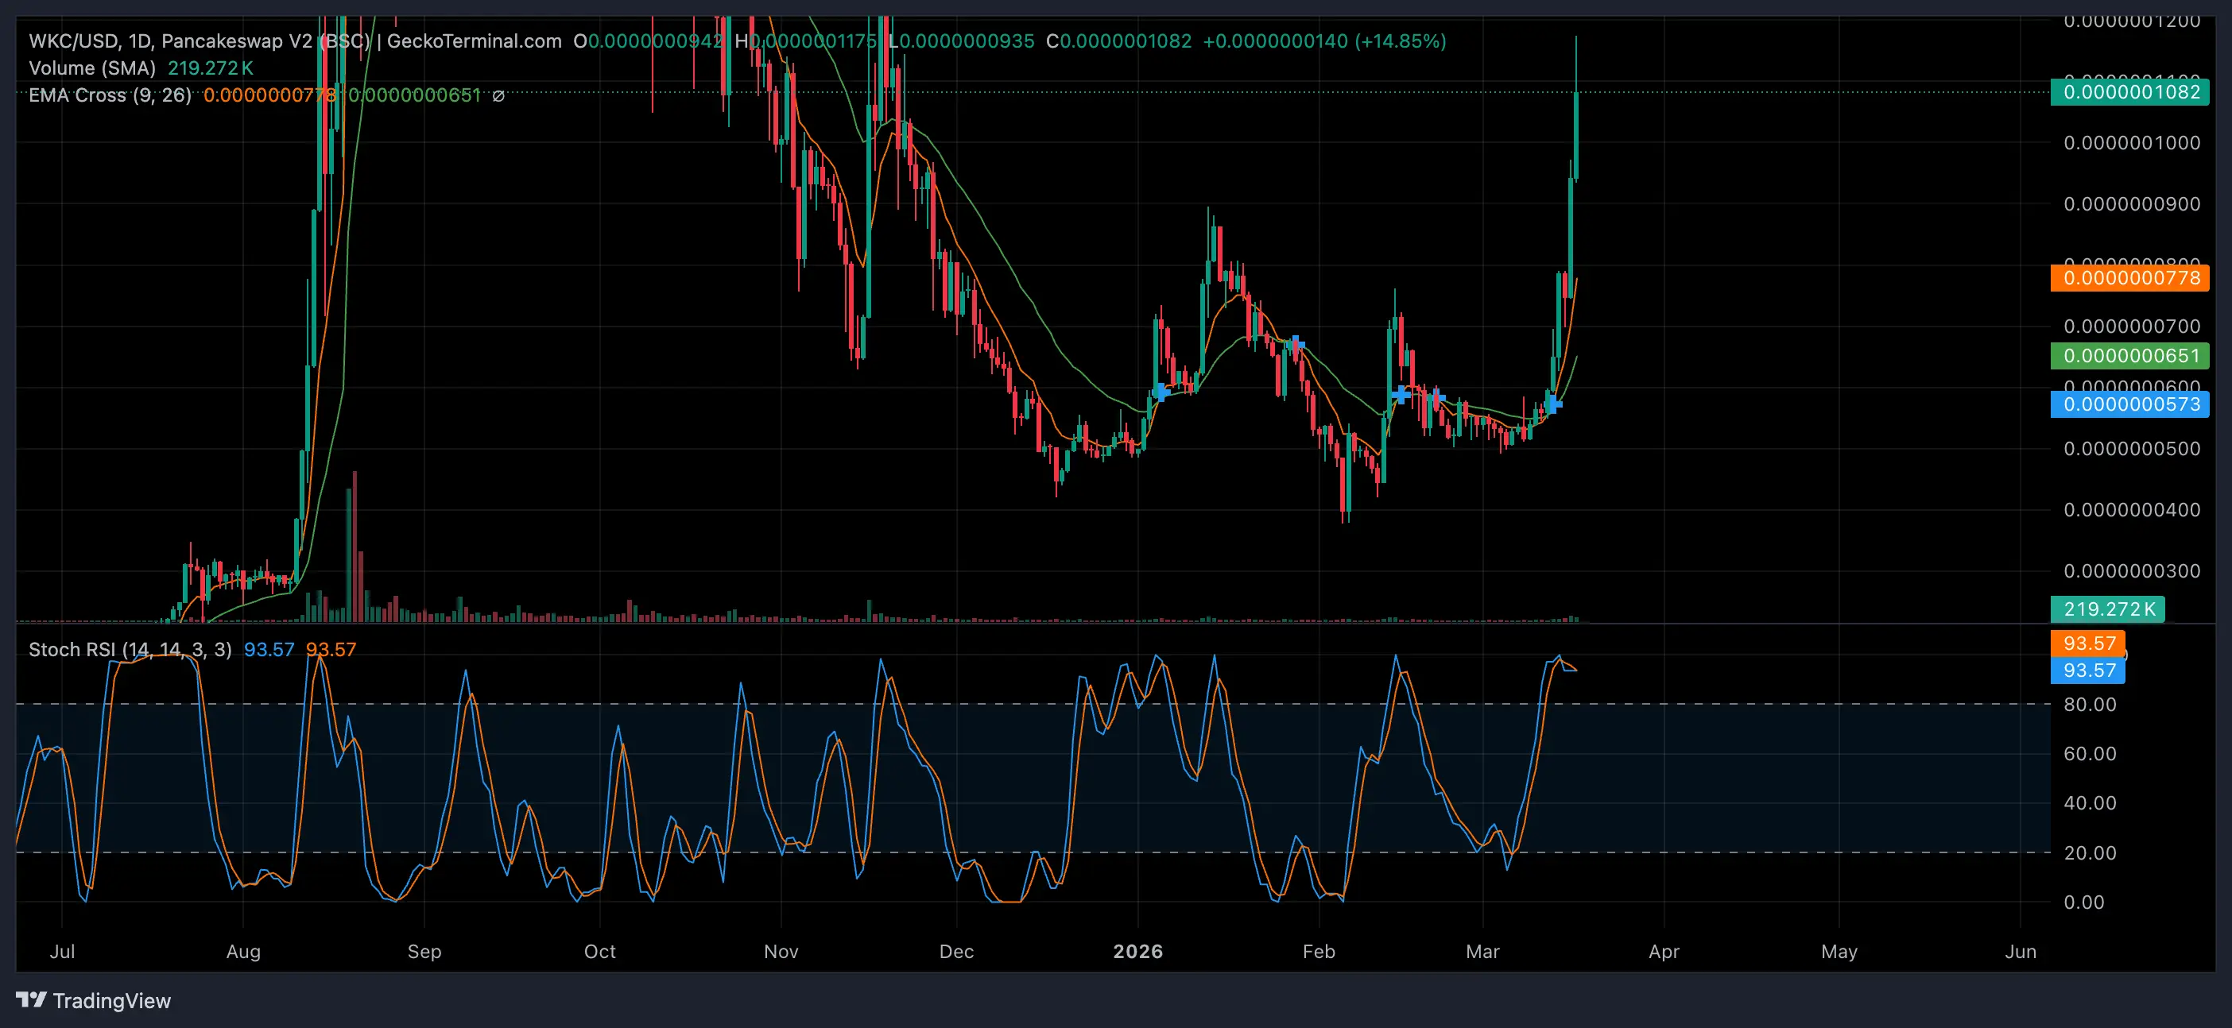Select the blue cross marker near the February candles
Screen dimensions: 2232x1028
pyautogui.click(x=1403, y=393)
